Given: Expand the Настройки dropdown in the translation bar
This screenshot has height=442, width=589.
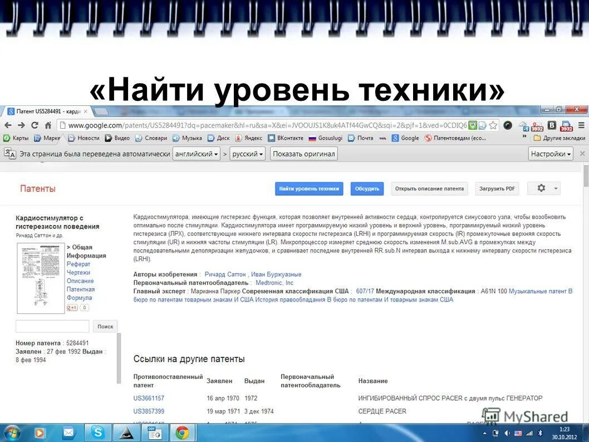Looking at the screenshot, I should (551, 154).
